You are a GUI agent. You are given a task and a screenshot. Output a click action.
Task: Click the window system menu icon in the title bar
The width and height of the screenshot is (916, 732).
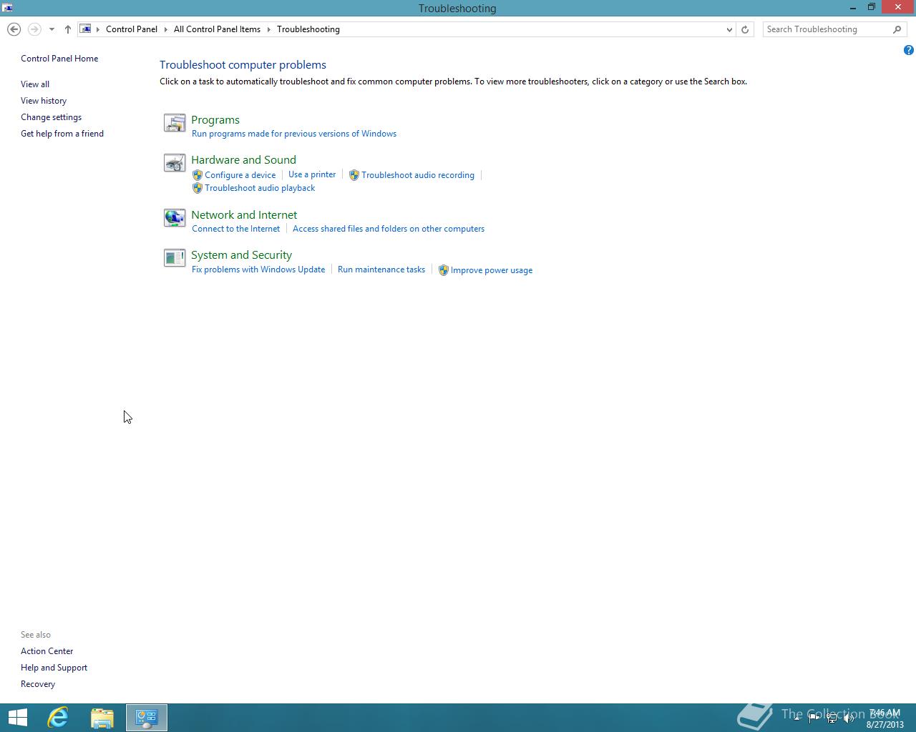[7, 8]
